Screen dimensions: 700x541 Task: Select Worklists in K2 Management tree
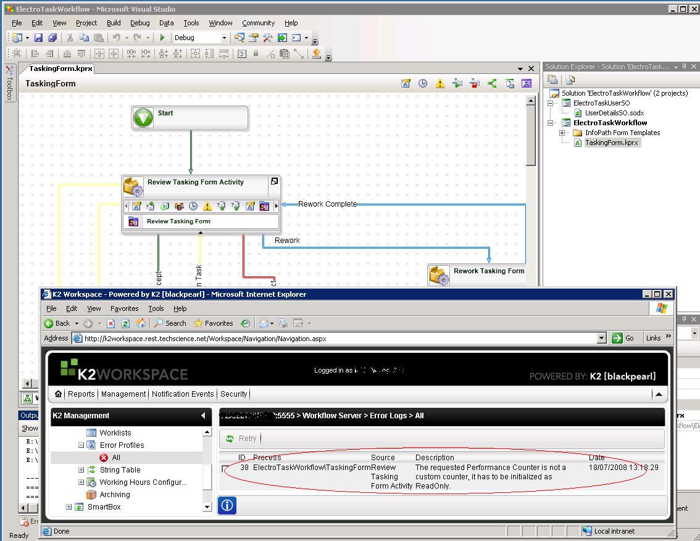tap(115, 432)
